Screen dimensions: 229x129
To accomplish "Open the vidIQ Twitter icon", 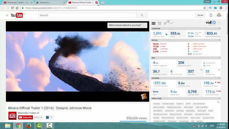I will click(165, 23).
